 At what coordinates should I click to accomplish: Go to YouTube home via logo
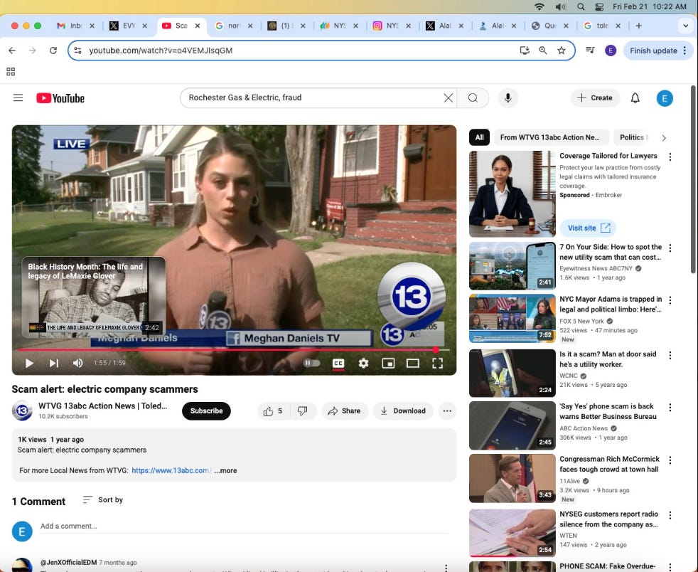60,98
